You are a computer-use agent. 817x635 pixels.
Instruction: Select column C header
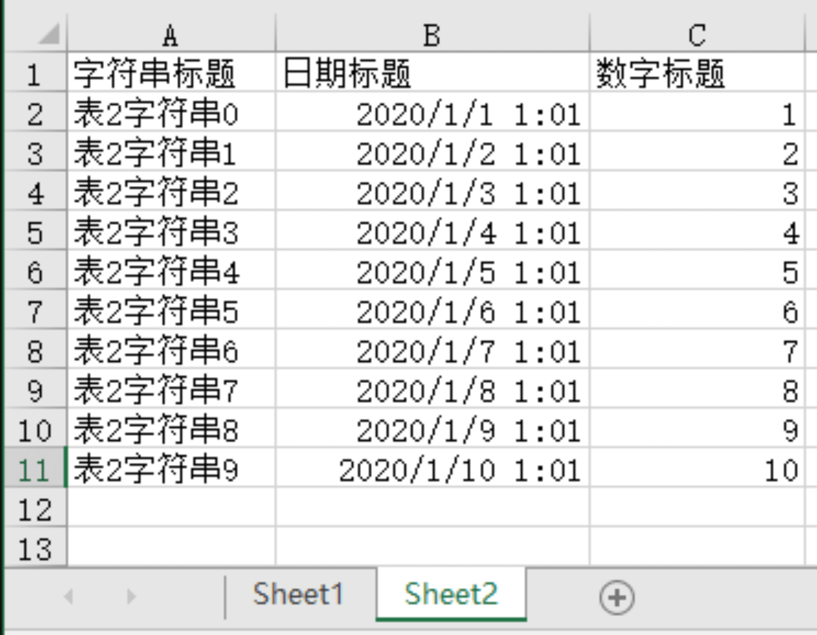coord(696,36)
